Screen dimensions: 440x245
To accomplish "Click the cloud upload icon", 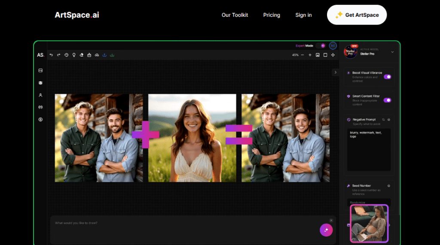I will click(97, 55).
